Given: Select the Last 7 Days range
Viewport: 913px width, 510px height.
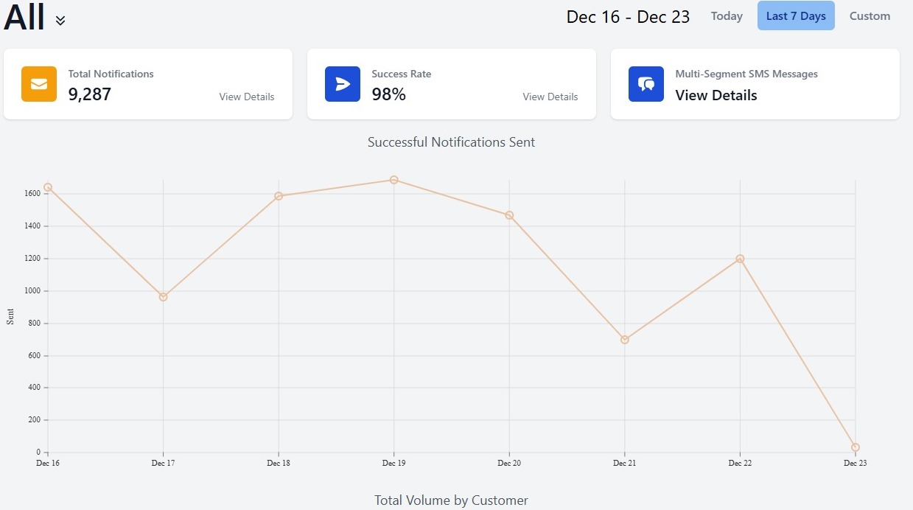Looking at the screenshot, I should tap(796, 16).
